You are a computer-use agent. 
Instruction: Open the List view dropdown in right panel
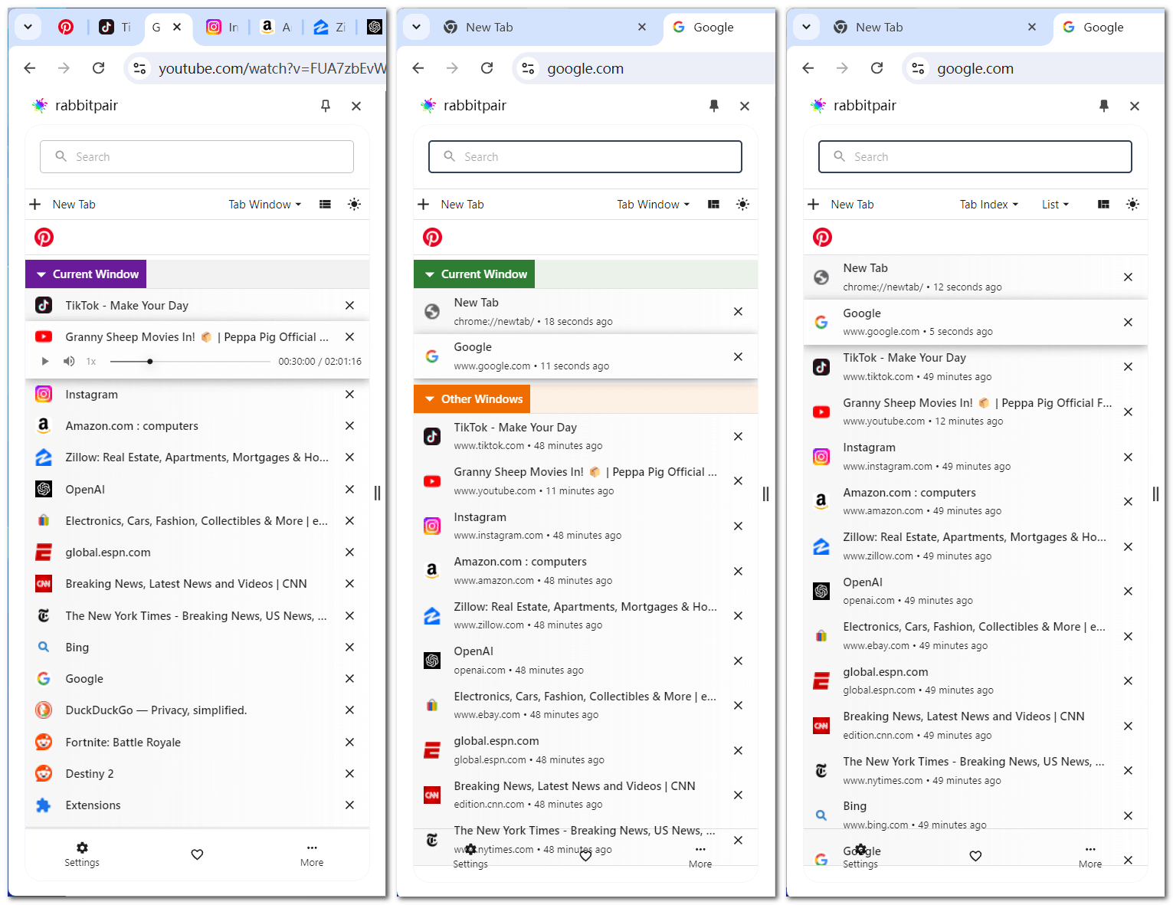click(1055, 204)
